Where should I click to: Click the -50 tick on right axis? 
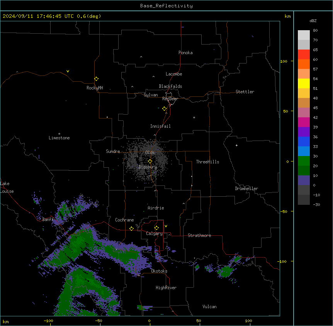[284, 211]
